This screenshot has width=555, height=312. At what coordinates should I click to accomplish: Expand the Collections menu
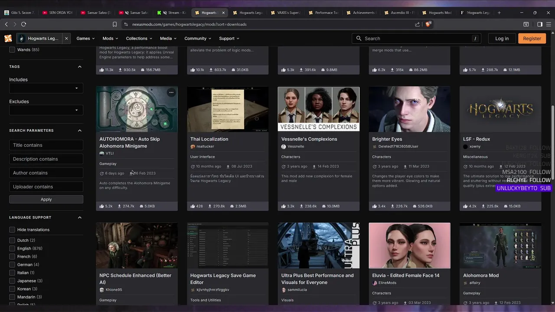(139, 39)
